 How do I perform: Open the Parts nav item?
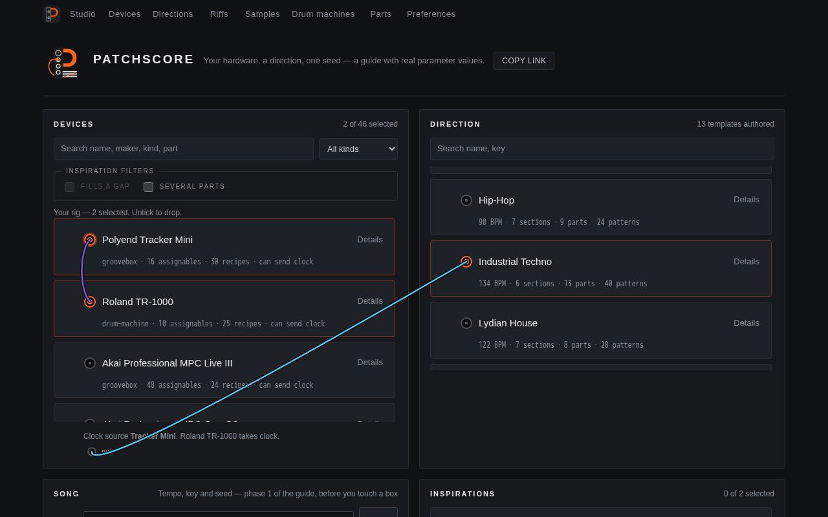381,14
